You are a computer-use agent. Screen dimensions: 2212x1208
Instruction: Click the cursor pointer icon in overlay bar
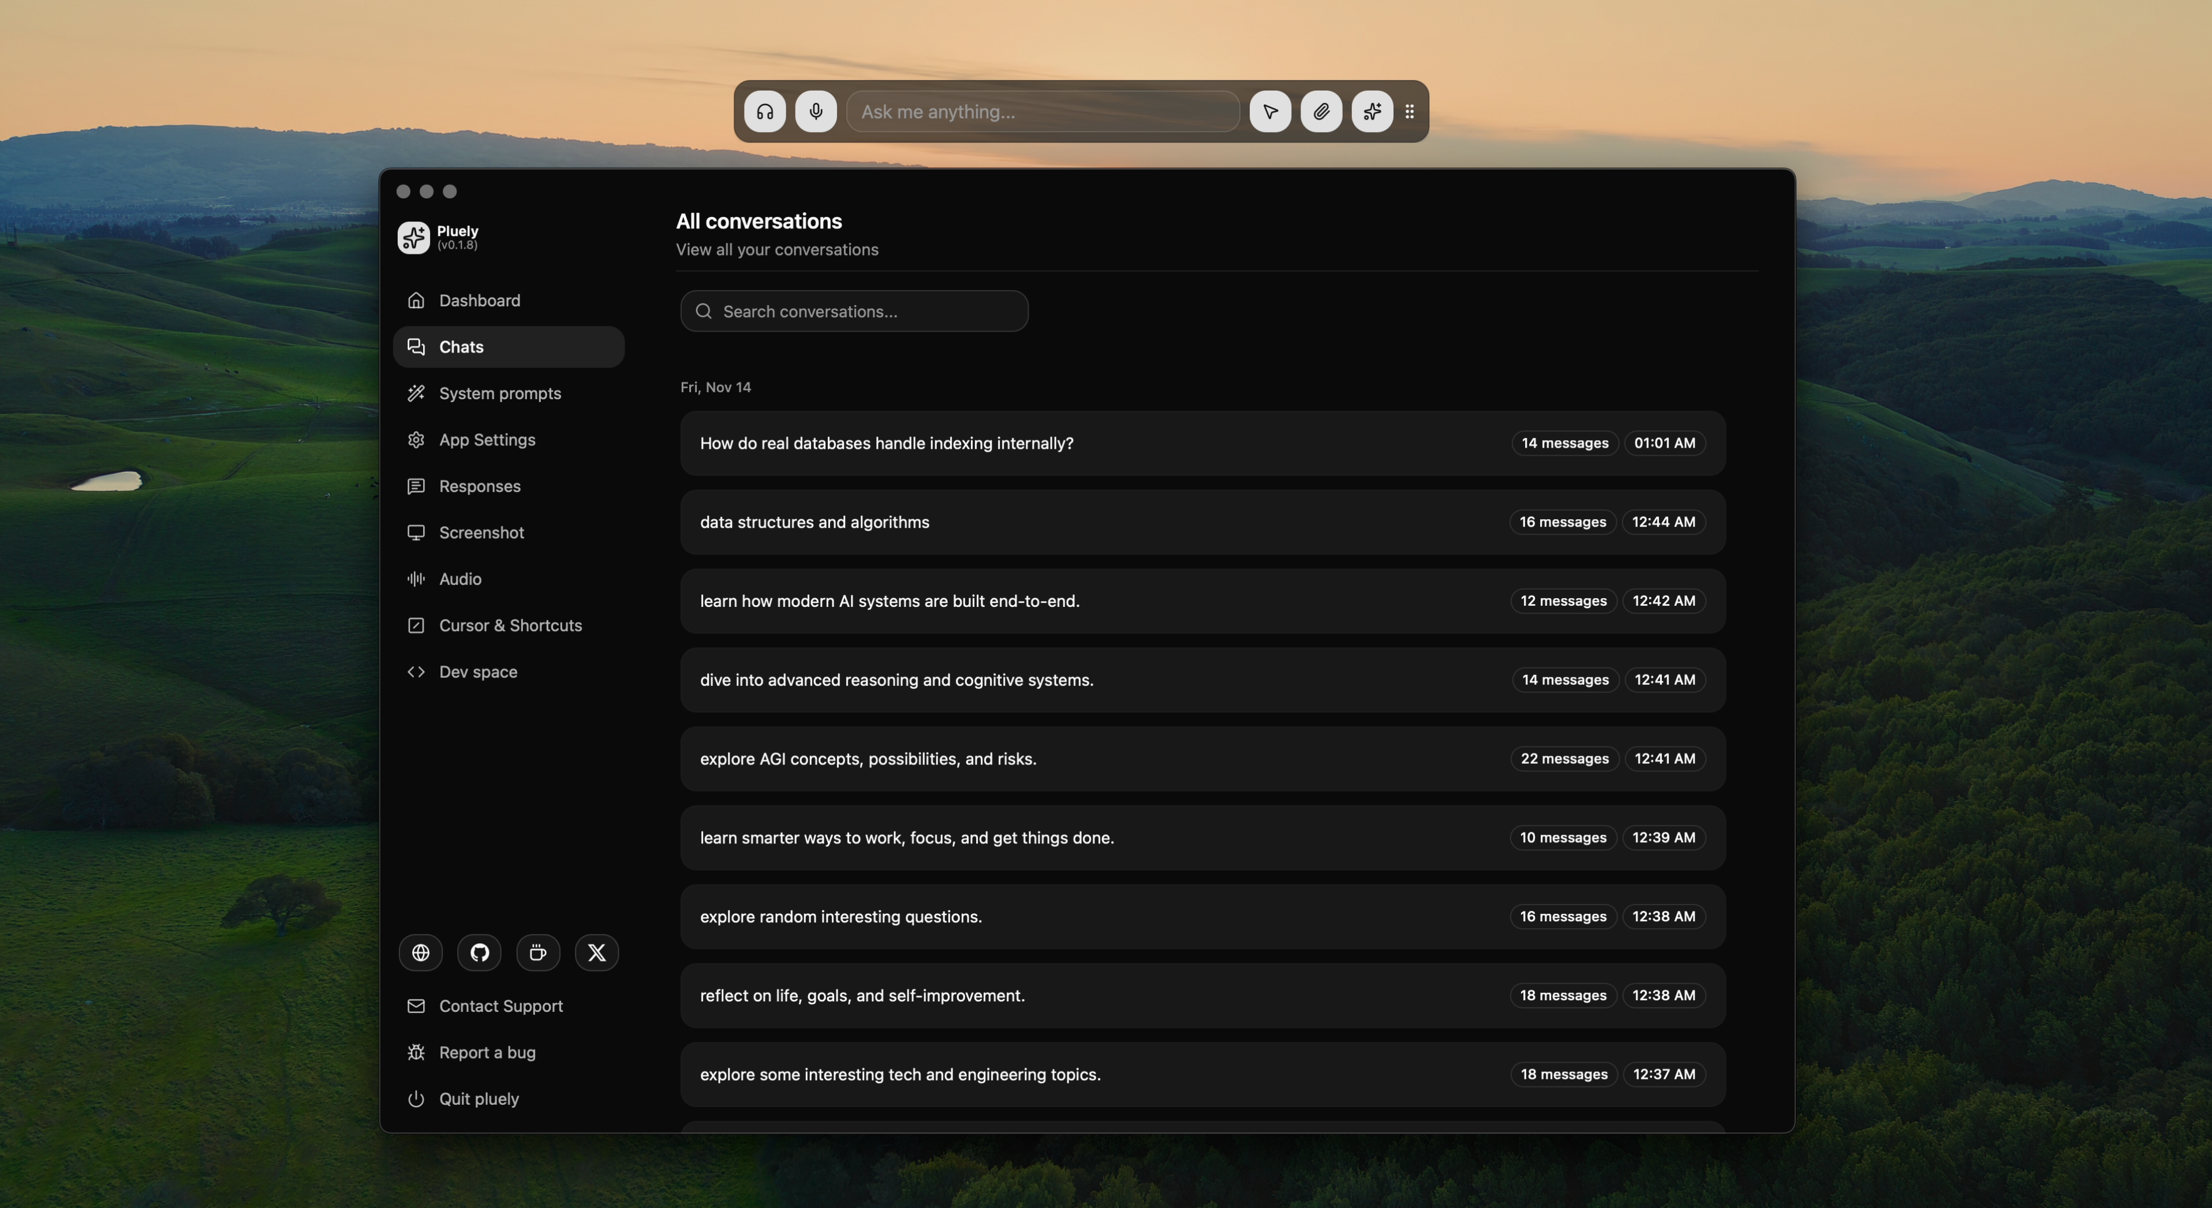click(1270, 111)
